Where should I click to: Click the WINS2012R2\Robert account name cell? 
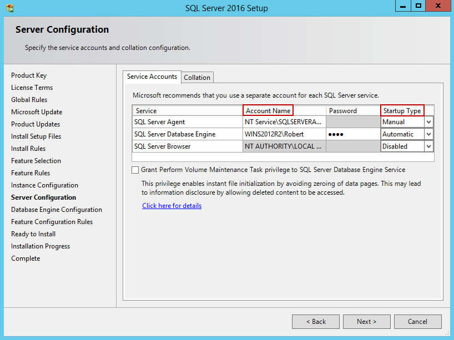(284, 134)
